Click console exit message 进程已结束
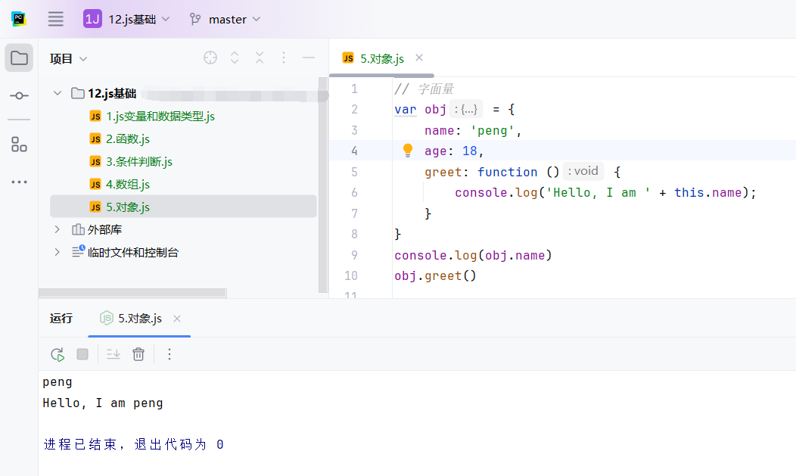 tap(133, 444)
